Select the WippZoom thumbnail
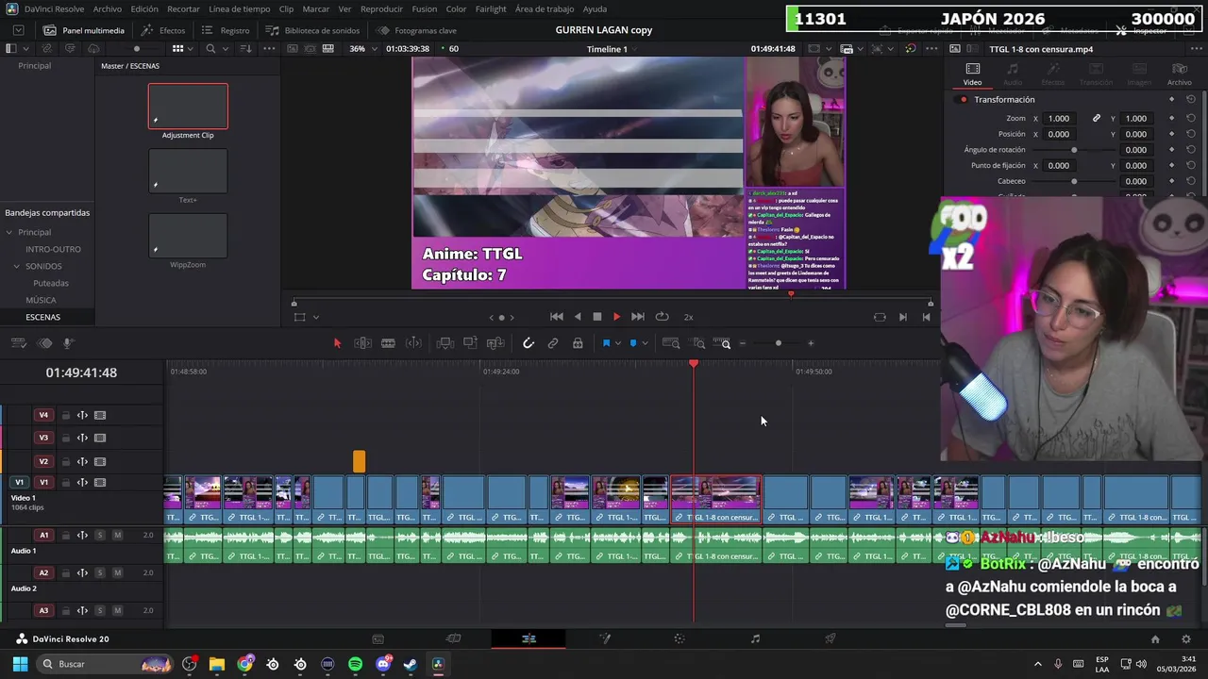Image resolution: width=1208 pixels, height=679 pixels. 188,236
